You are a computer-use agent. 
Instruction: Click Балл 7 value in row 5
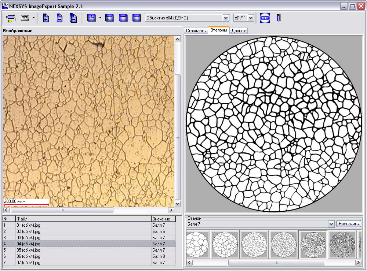[163, 250]
